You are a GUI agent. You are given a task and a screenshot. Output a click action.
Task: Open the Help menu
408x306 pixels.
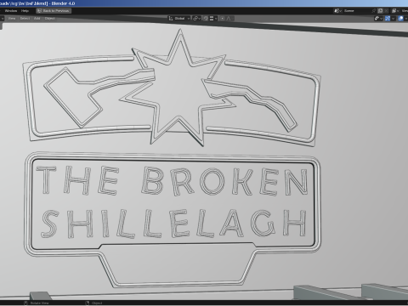(25, 11)
